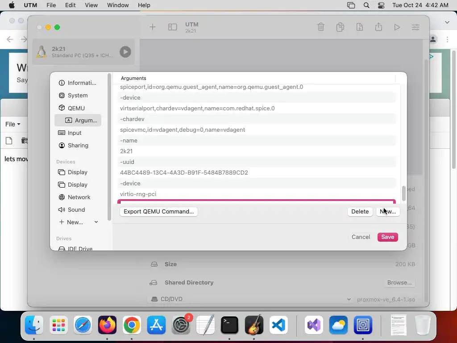Select the spicevmc,id=vdagent argument row
This screenshot has width=457, height=343.
click(257, 130)
